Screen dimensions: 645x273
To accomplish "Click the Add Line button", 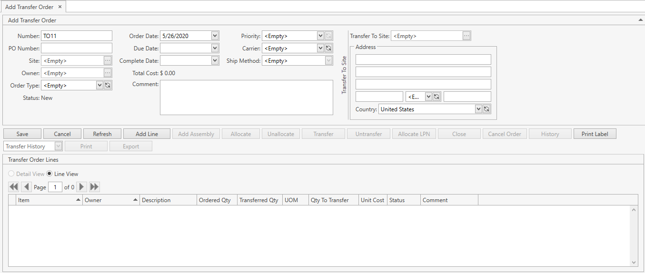I will 147,134.
